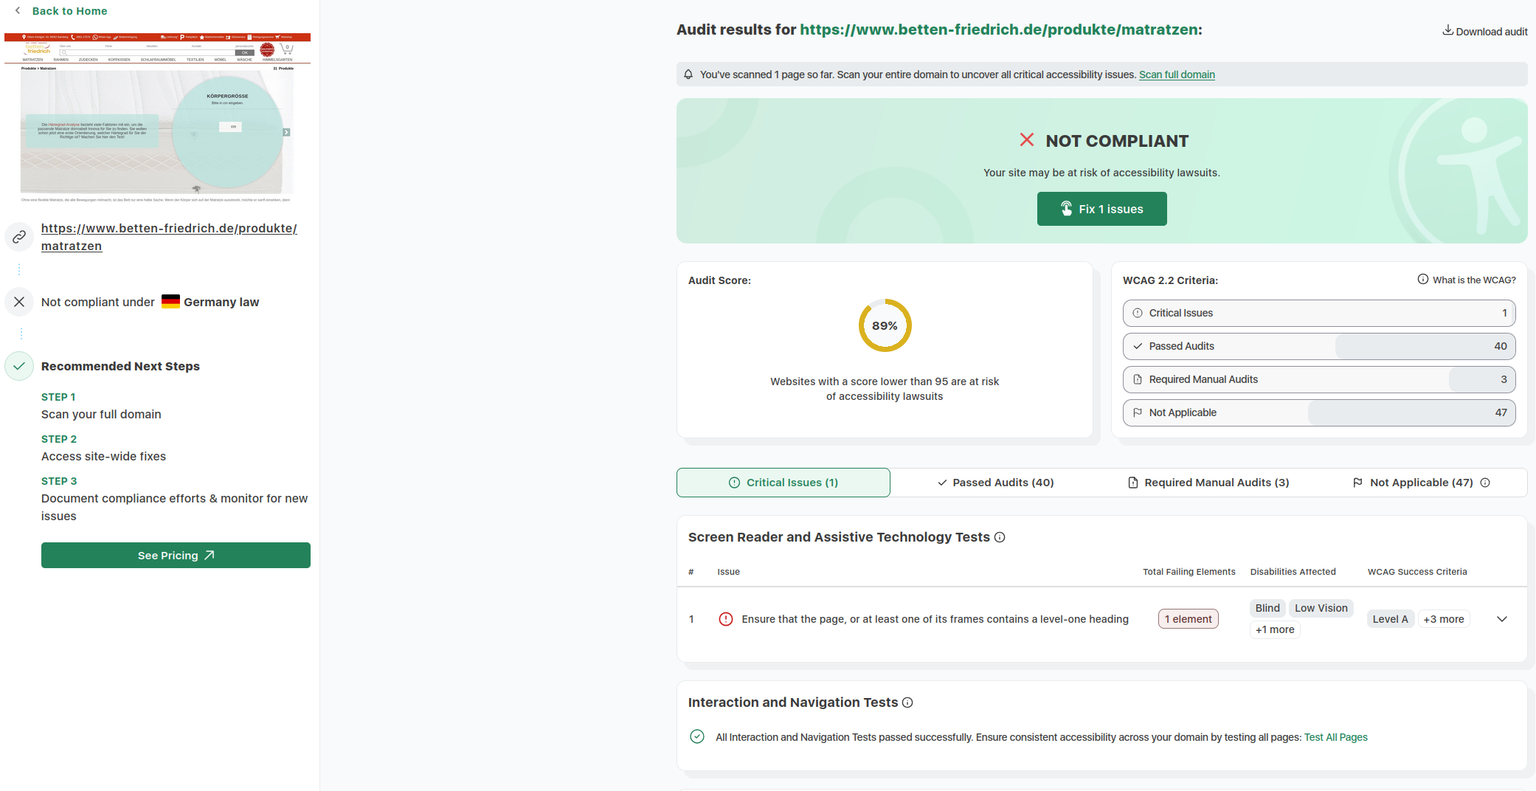
Task: Click the Back to Home arrow
Action: click(18, 11)
